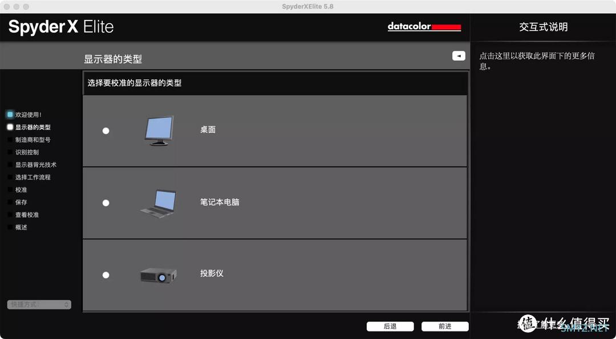
Task: Click the SpyderX Elite logo
Action: (60, 26)
